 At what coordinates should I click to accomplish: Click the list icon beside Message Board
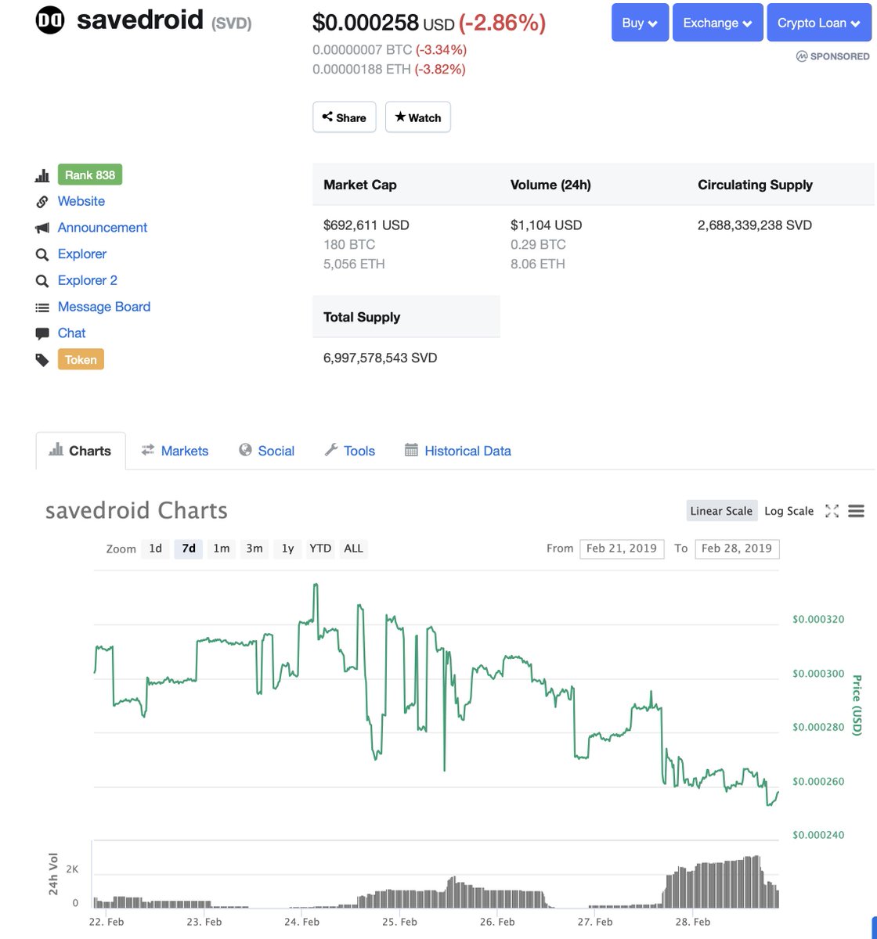pyautogui.click(x=42, y=308)
